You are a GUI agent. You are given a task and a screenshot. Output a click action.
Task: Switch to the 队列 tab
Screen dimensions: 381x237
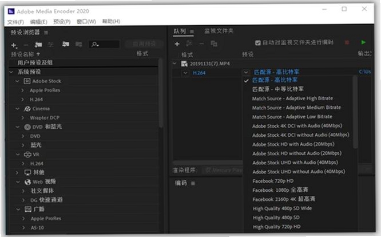[x=180, y=31]
